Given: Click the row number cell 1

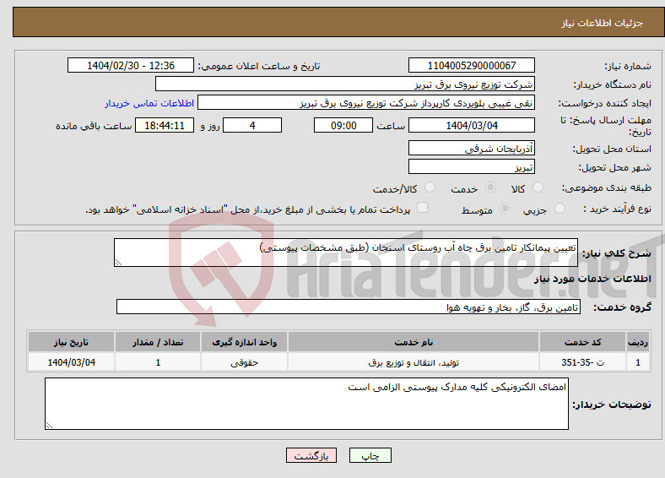Looking at the screenshot, I should click(638, 362).
